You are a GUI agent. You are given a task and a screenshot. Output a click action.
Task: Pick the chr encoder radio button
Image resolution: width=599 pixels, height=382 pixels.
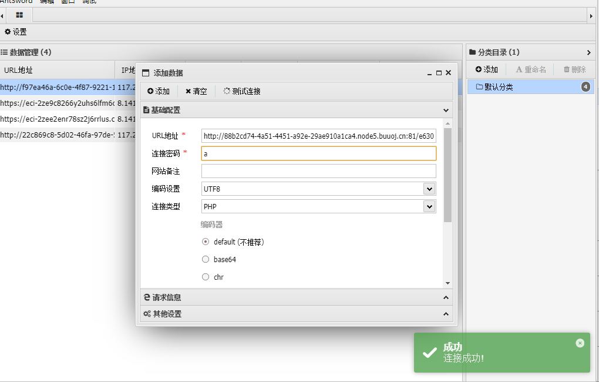click(x=206, y=277)
